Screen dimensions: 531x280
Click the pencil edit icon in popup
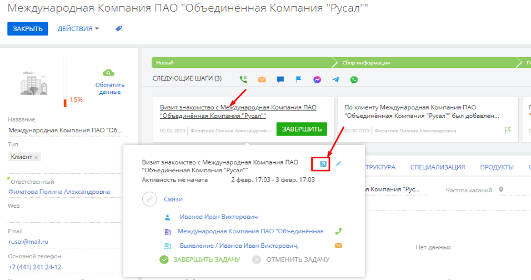pos(338,164)
